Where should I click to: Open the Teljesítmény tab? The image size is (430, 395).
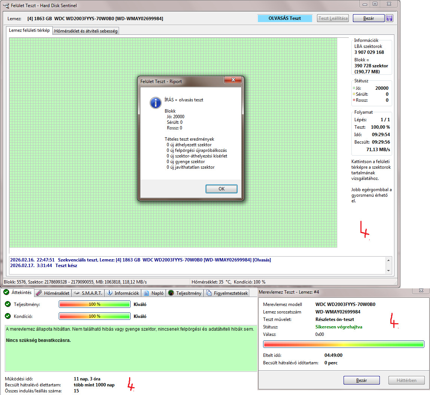[185, 293]
